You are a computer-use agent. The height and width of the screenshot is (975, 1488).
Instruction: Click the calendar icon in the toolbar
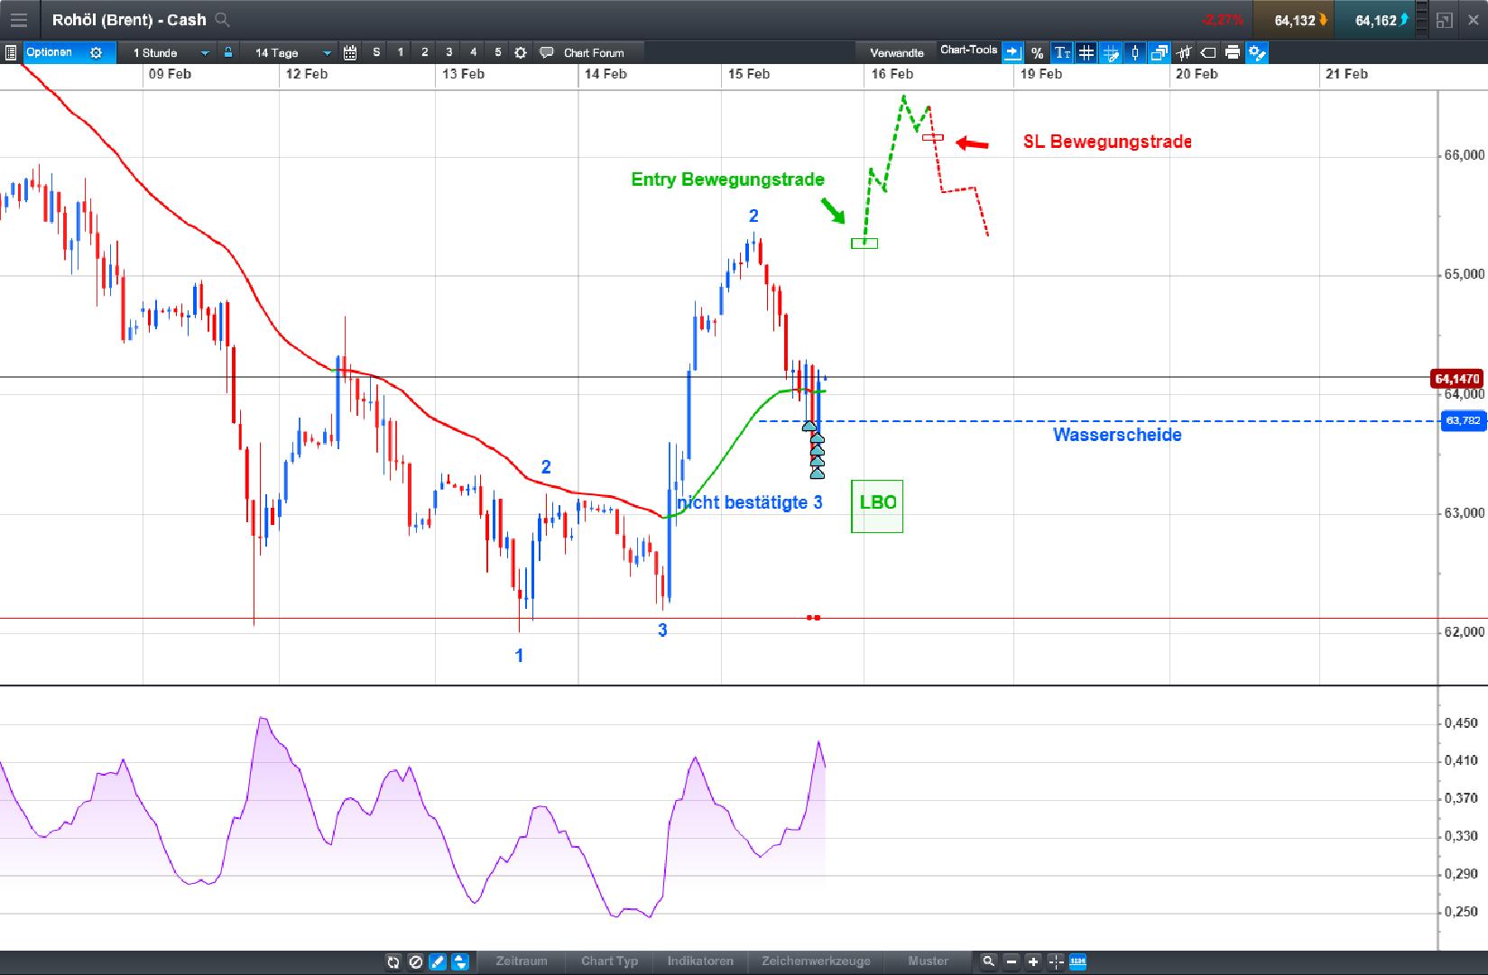tap(352, 52)
